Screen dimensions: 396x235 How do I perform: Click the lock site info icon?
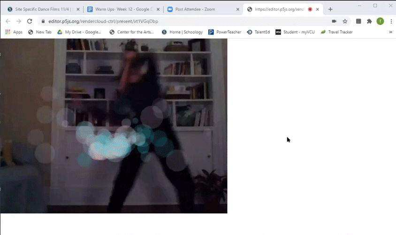click(43, 21)
